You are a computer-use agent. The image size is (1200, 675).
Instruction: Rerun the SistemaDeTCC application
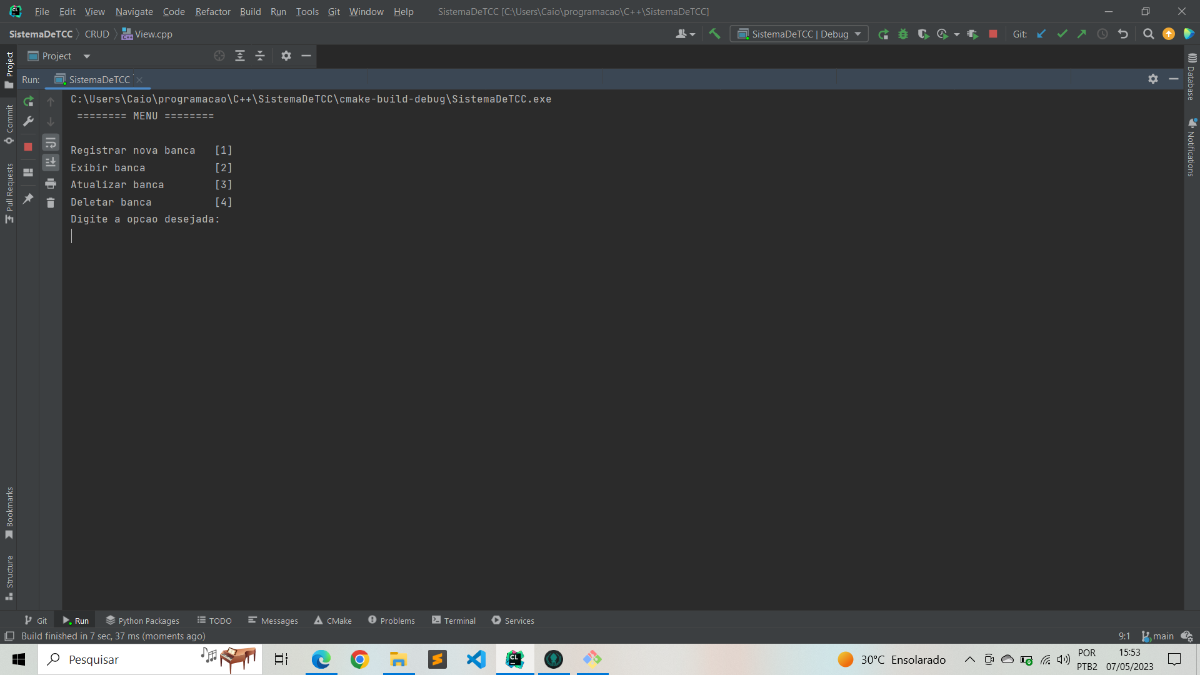pyautogui.click(x=28, y=101)
